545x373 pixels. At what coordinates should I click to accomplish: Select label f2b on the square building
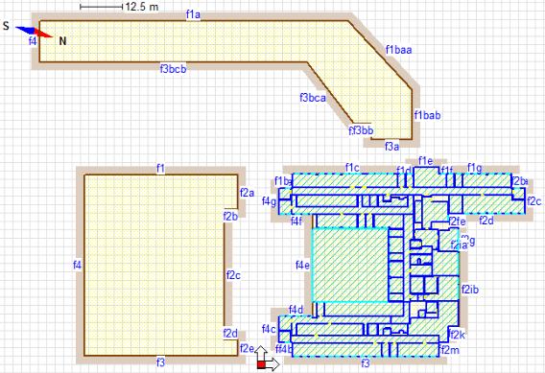click(x=230, y=217)
